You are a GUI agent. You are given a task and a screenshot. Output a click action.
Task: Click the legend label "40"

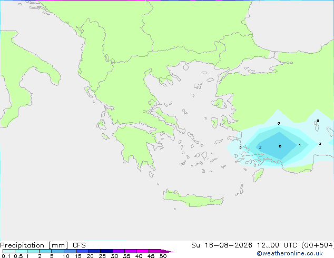click(x=139, y=256)
